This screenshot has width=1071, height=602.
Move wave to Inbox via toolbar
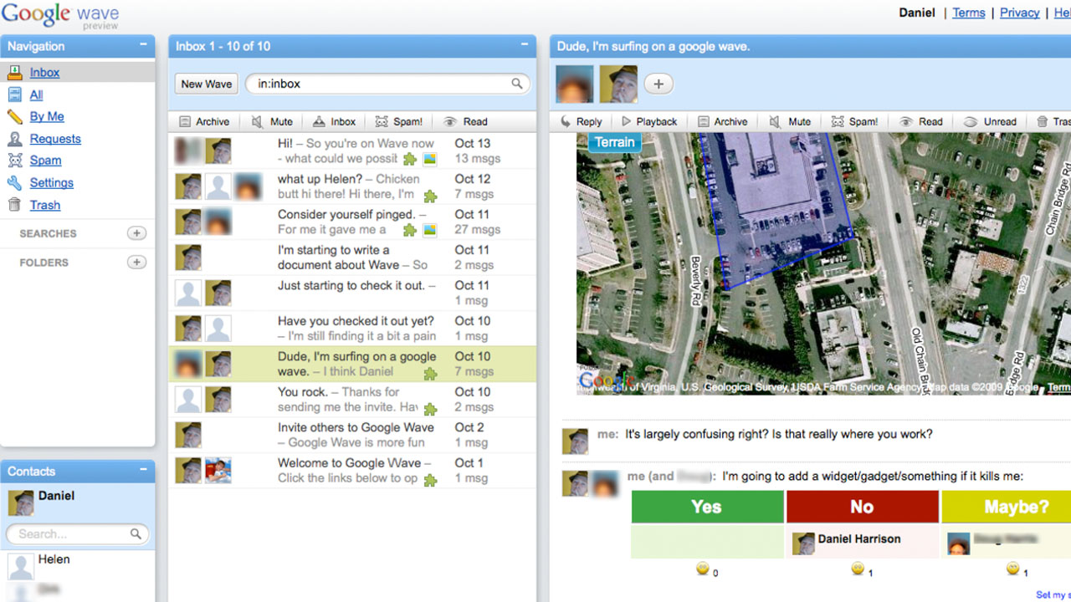coord(334,121)
